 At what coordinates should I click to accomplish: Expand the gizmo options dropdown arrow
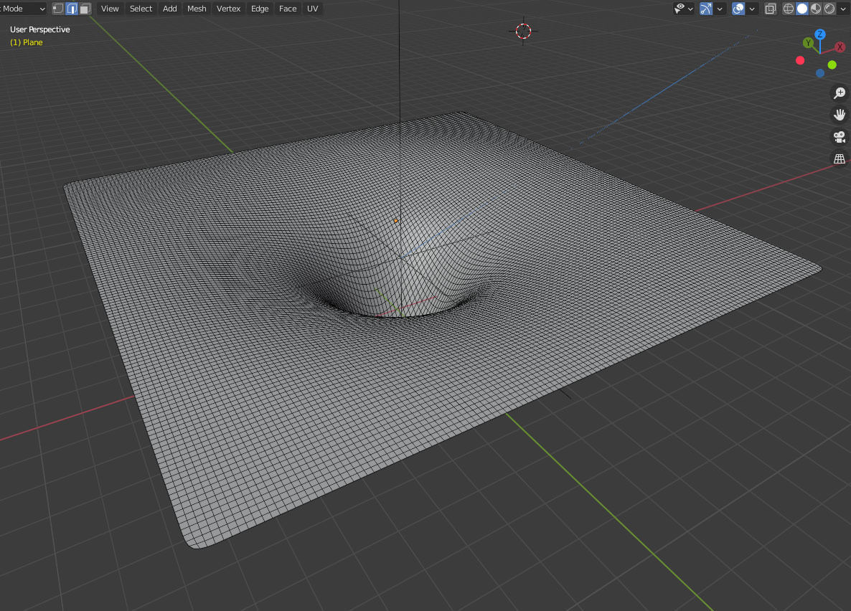click(x=720, y=9)
